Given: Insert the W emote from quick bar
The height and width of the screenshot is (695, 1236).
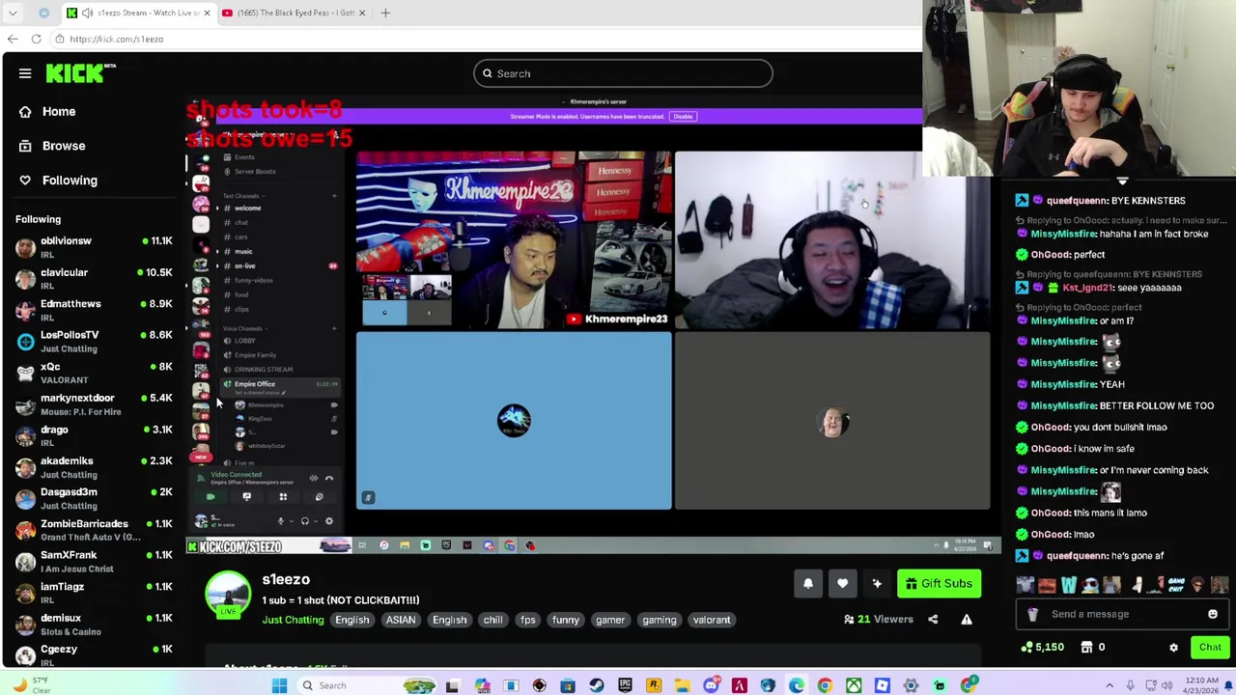Looking at the screenshot, I should coord(1069,585).
